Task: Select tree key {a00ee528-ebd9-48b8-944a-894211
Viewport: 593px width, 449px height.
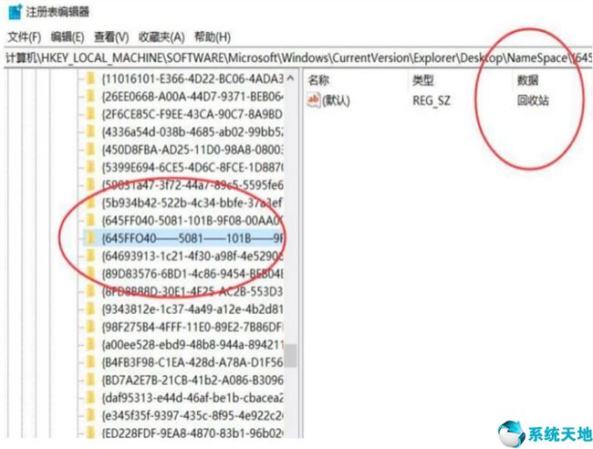Action: pos(192,345)
